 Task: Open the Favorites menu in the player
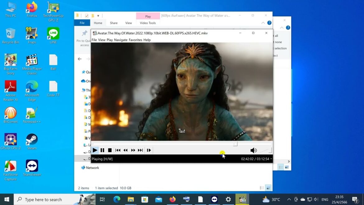tap(135, 40)
